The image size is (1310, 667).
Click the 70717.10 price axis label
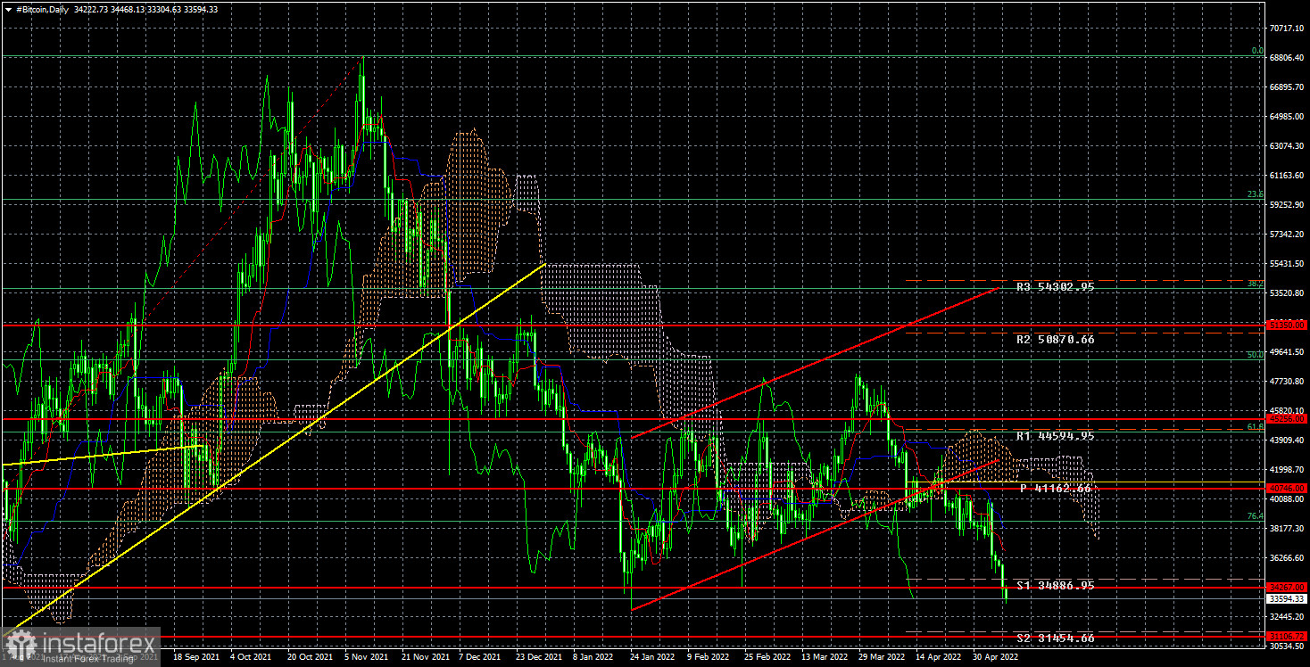click(1289, 29)
